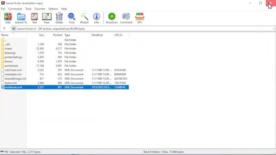Click the 'Selected 1 file' status text

click(25, 152)
